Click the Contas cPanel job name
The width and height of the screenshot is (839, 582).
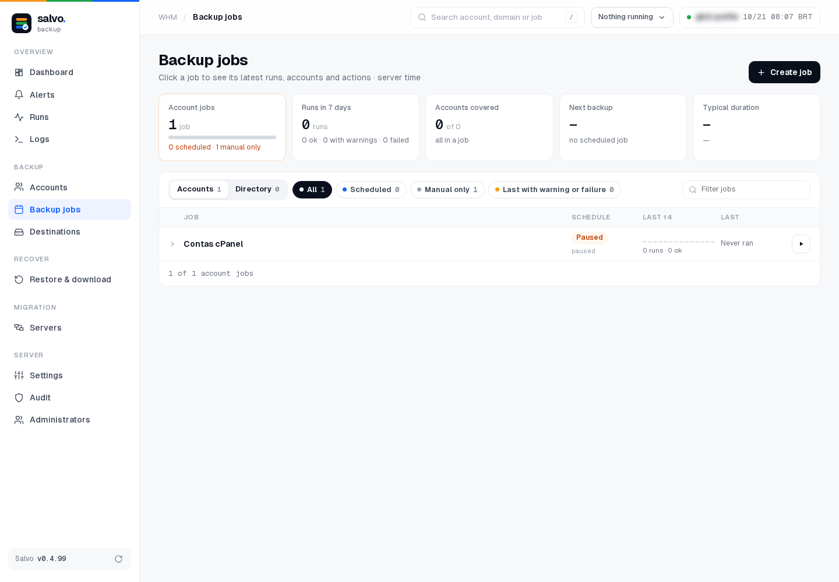(x=213, y=244)
